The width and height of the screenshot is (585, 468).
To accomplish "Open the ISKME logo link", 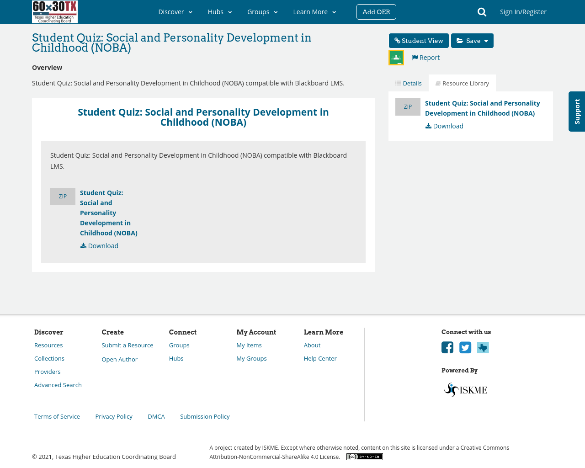I will point(465,389).
